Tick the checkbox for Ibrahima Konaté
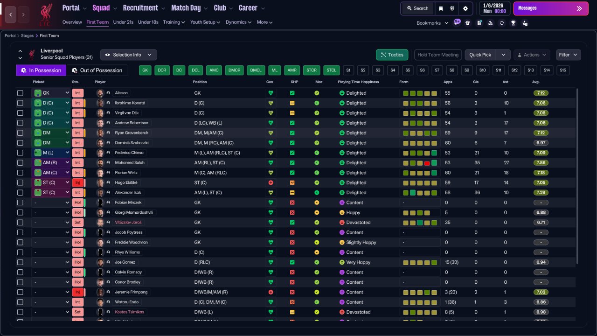Screen dimensions: 597x336 [x=20, y=103]
